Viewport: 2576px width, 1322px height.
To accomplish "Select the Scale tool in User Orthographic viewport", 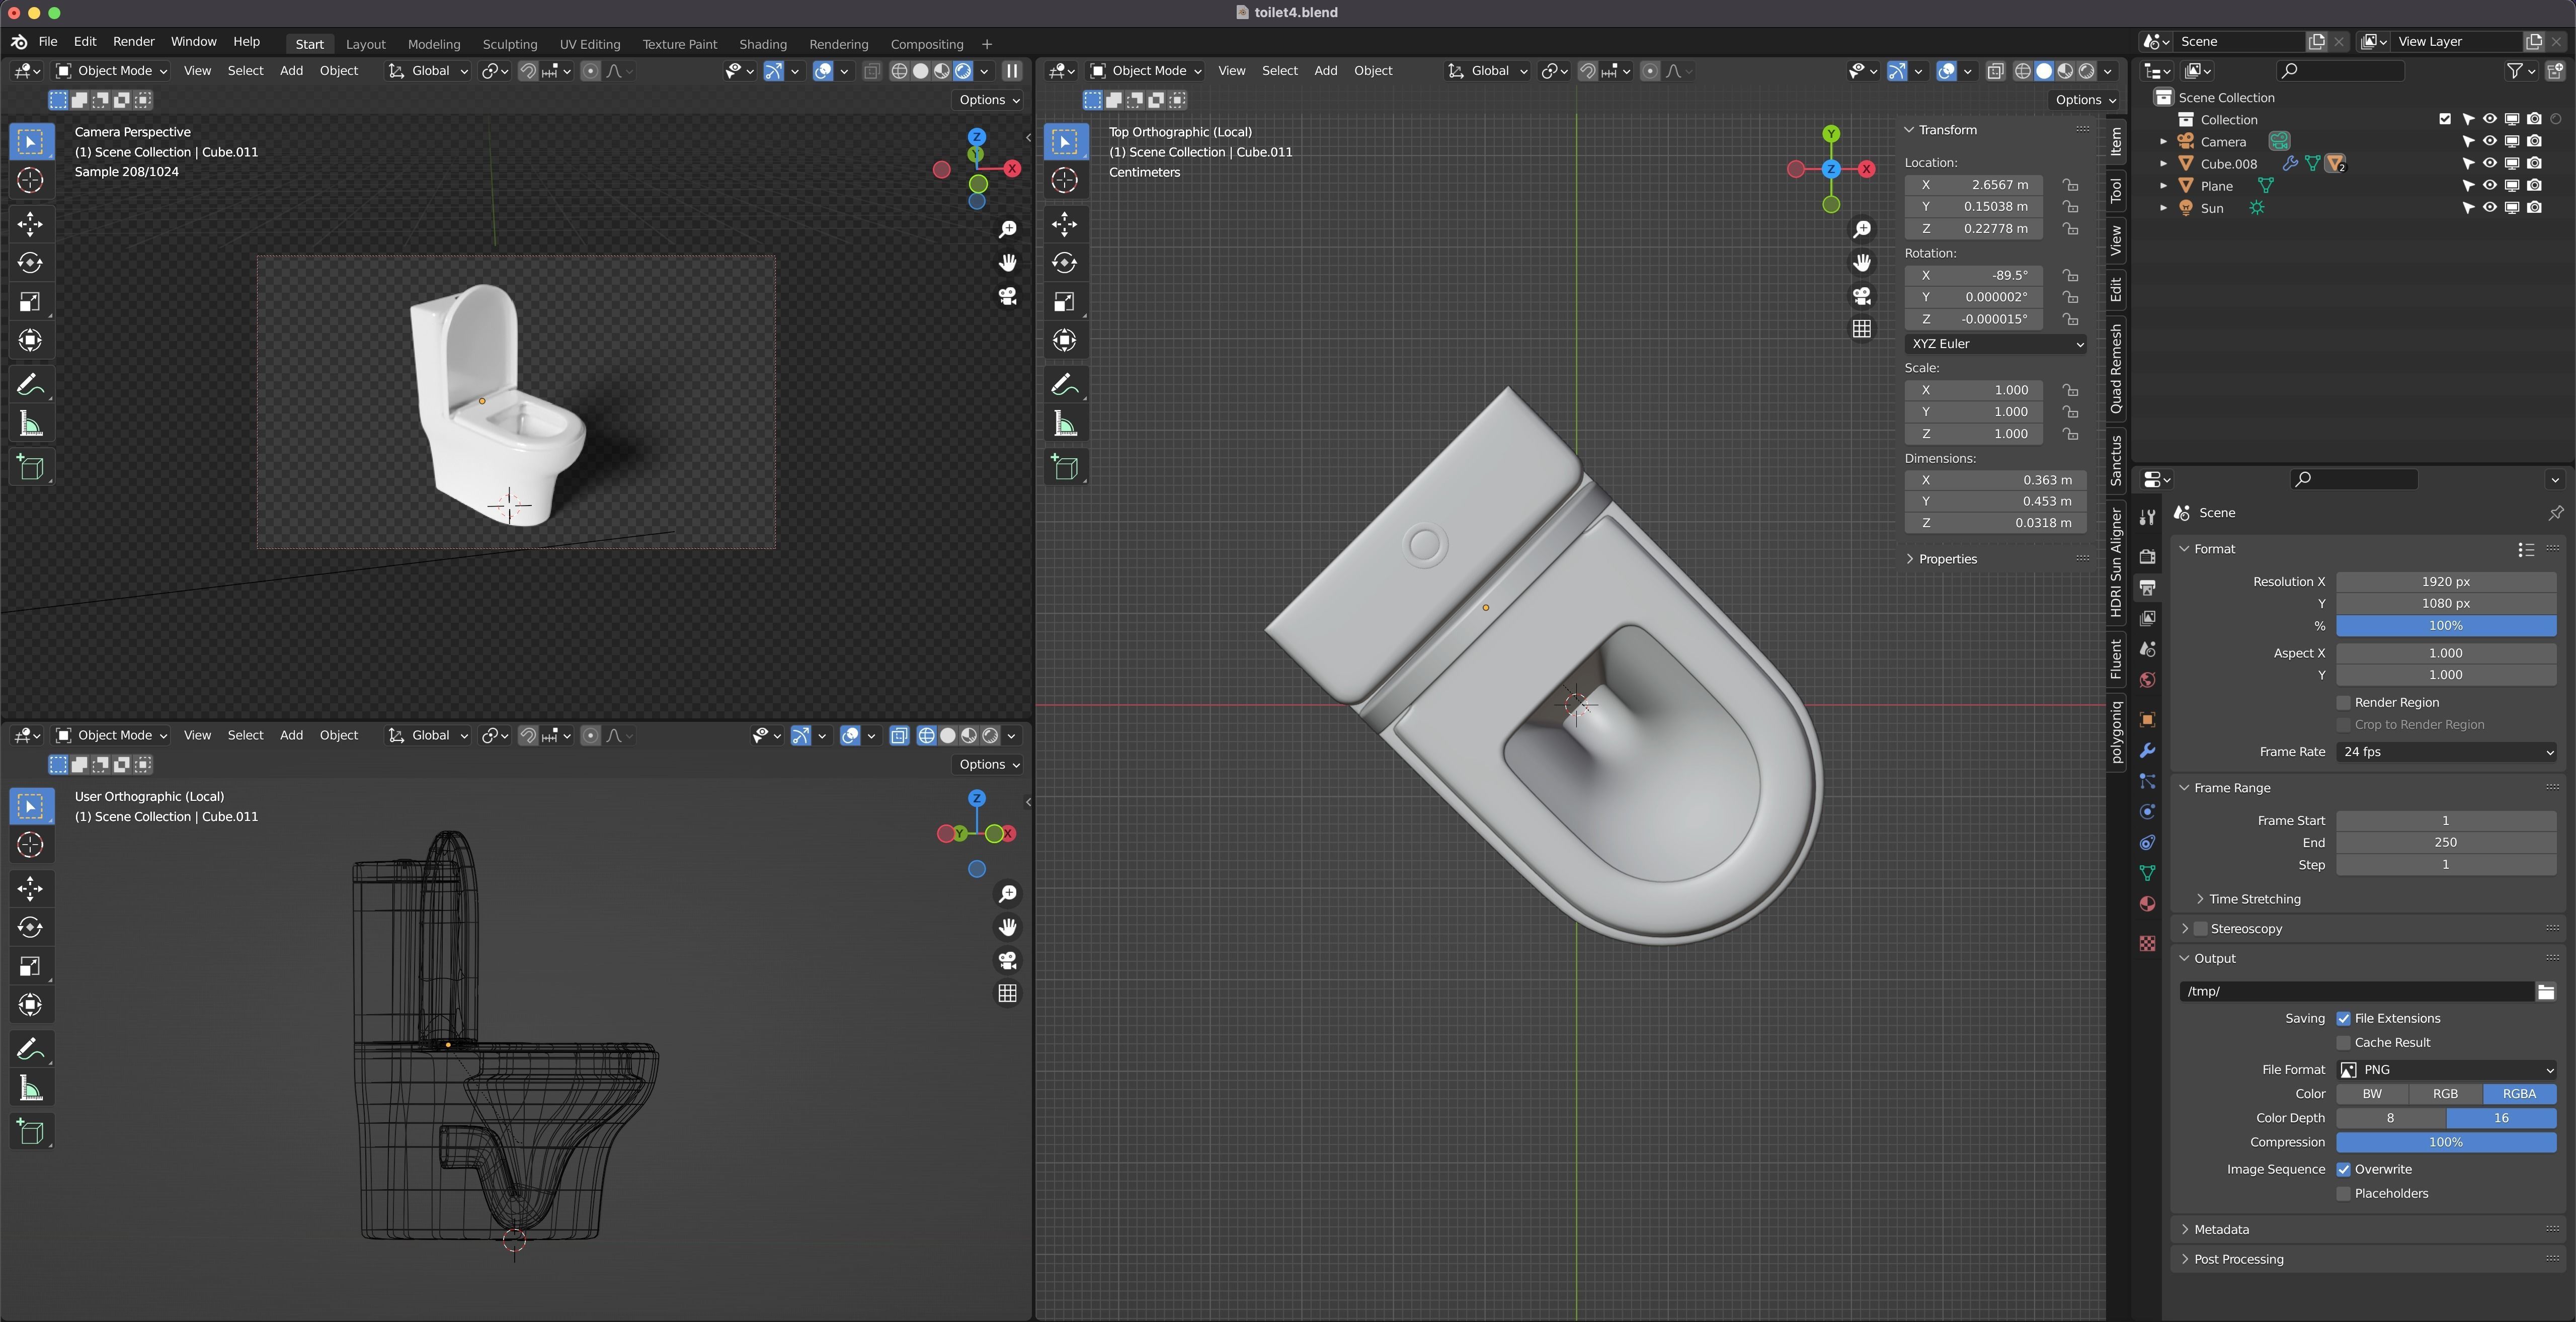I will coord(31,966).
